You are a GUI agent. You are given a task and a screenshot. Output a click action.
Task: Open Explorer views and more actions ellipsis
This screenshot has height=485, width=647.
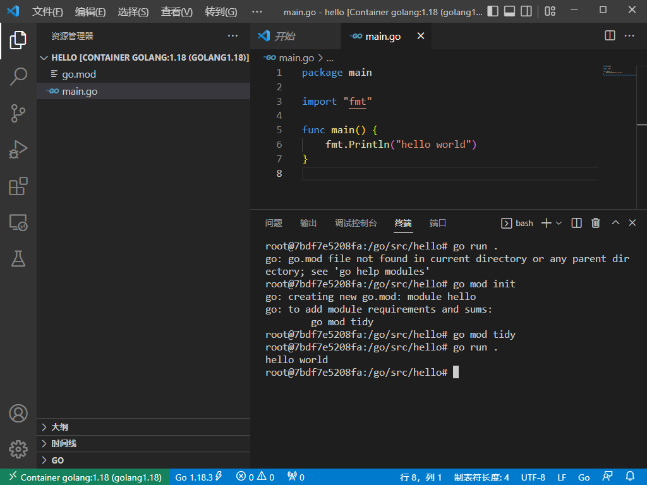pos(233,36)
